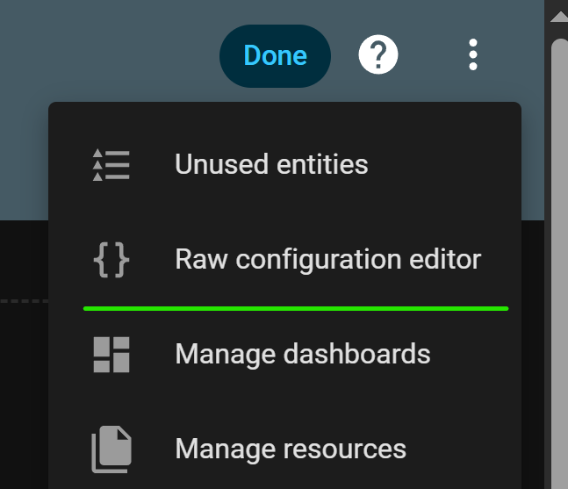Screen dimensions: 568x489
Task: Click the "Manage dashboards" text label
Action: click(303, 355)
